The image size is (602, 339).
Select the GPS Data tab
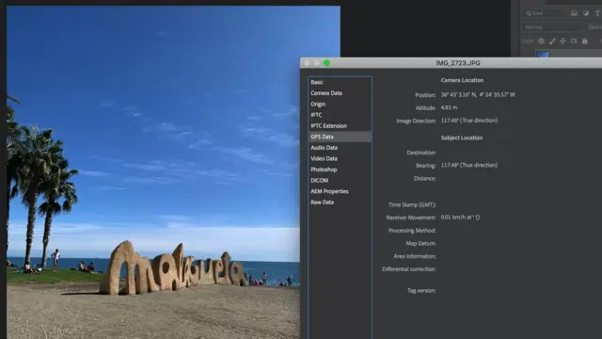coord(340,137)
